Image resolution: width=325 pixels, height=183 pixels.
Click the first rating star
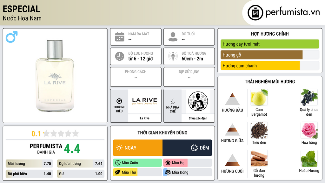[47, 134]
